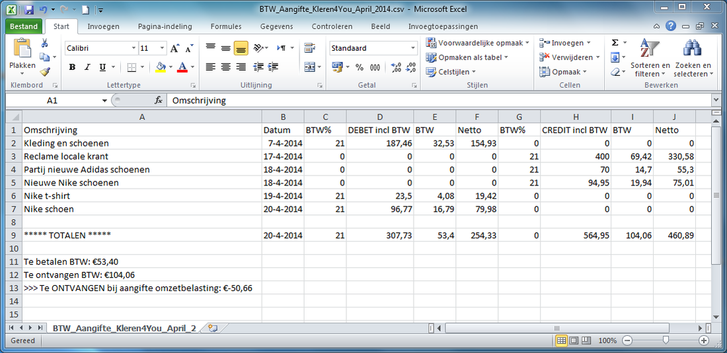Click the formula bar showing Omschrijving
The width and height of the screenshot is (727, 353).
(438, 100)
